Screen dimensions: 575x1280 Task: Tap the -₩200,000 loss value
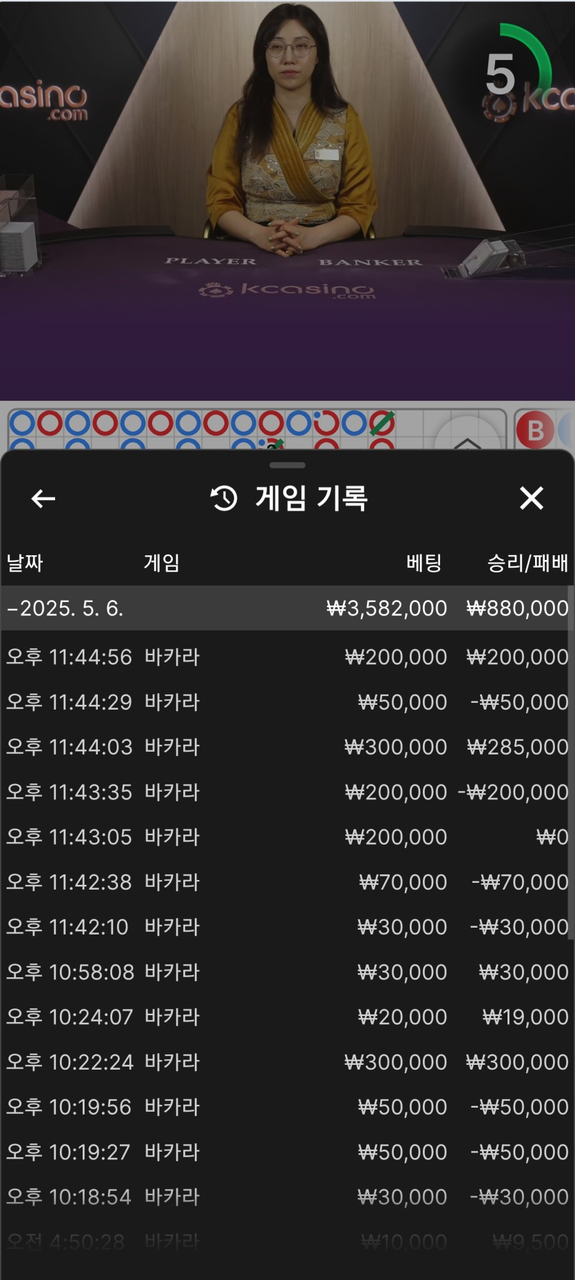tap(514, 792)
